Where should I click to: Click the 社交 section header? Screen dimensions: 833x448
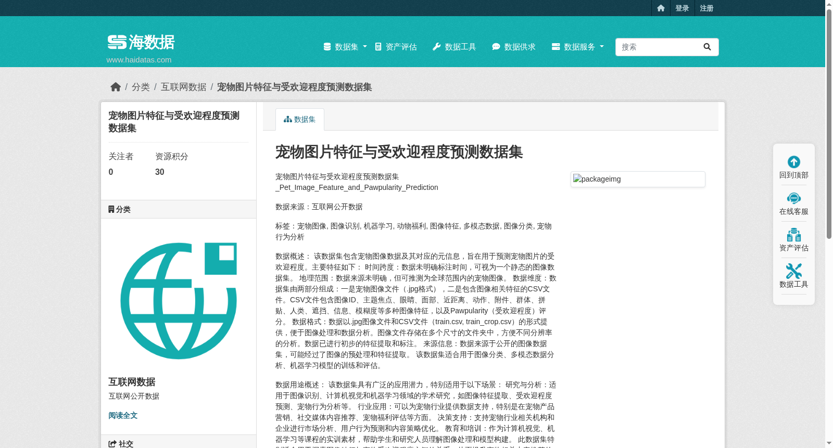tap(179, 443)
